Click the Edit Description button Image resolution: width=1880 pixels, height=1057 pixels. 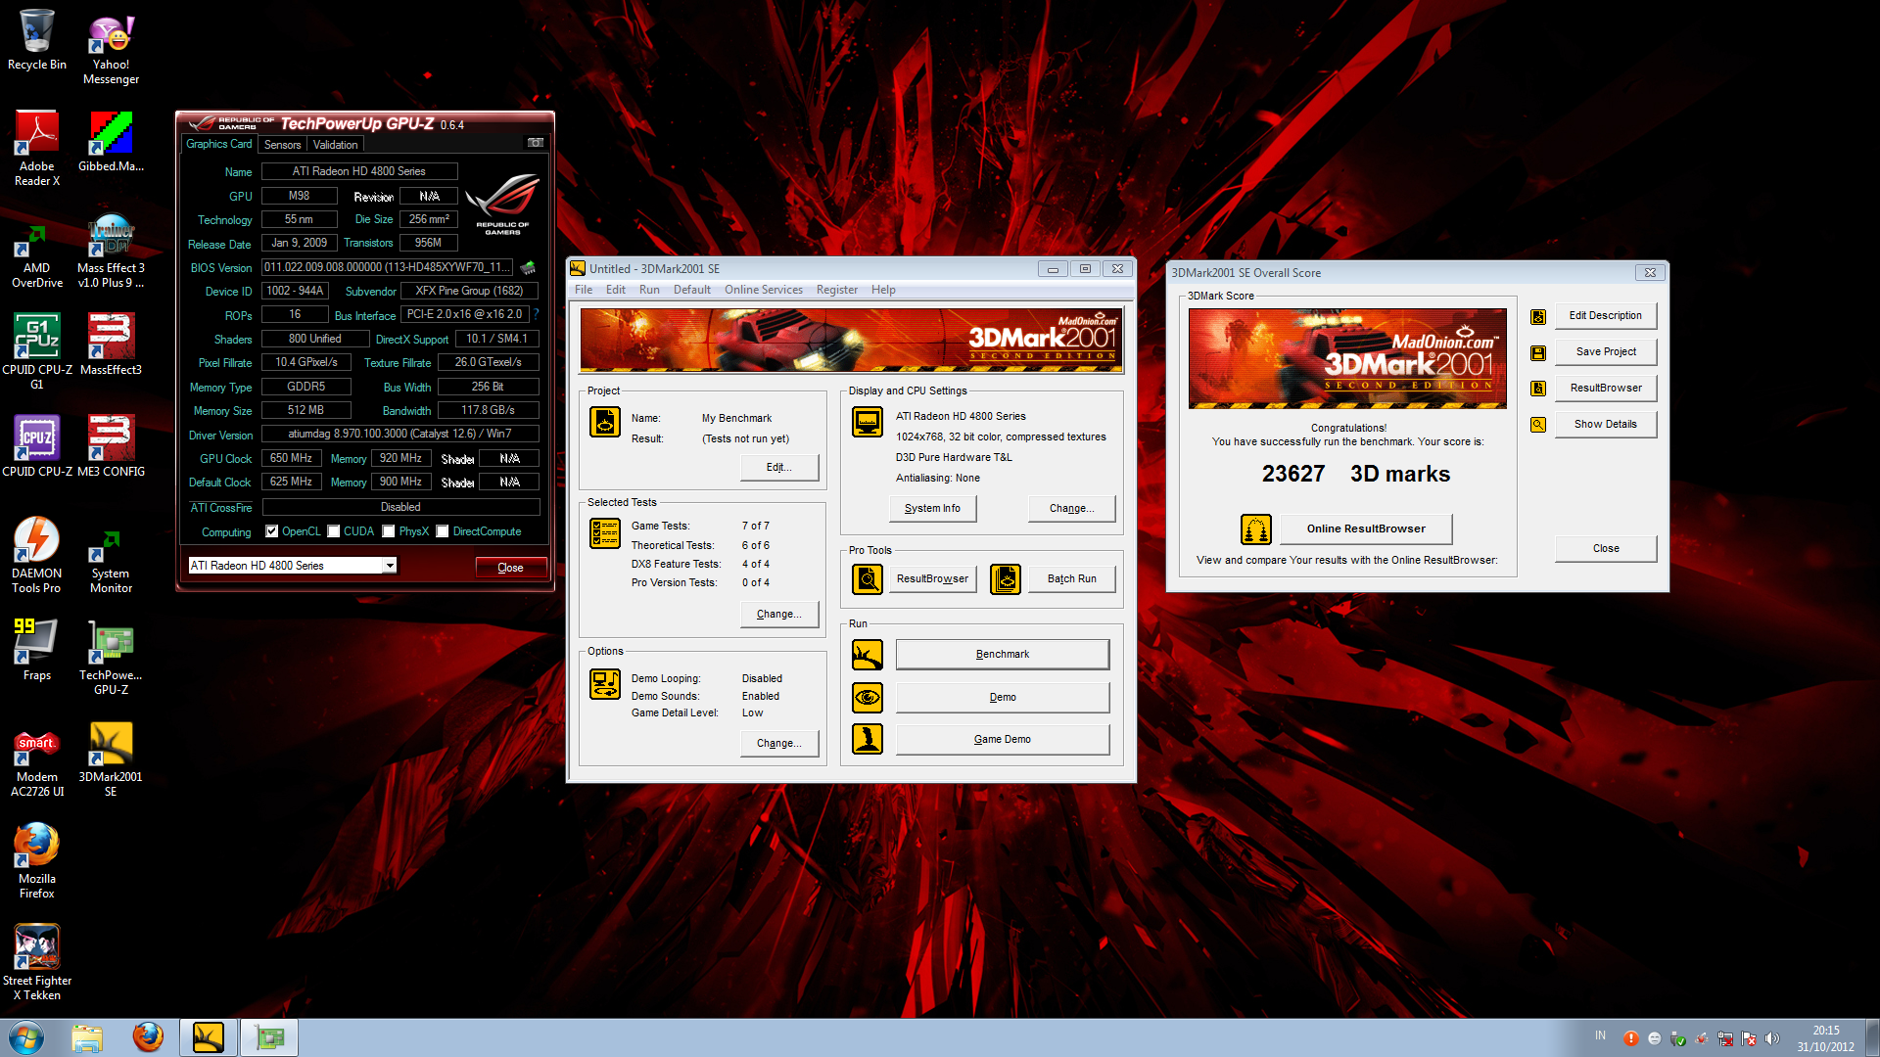[x=1605, y=316]
